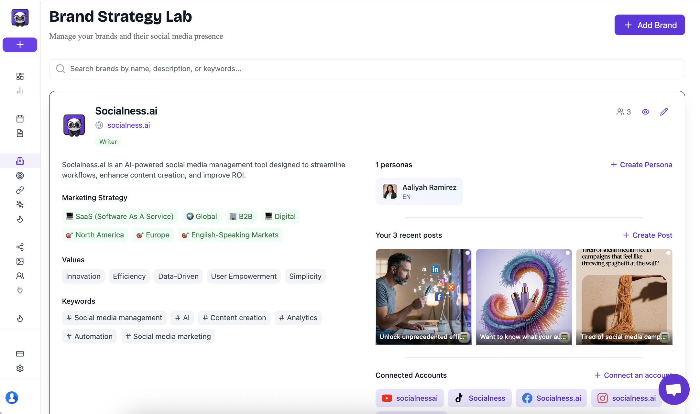Open analytics bar chart icon in sidebar
The width and height of the screenshot is (700, 414).
coord(20,91)
